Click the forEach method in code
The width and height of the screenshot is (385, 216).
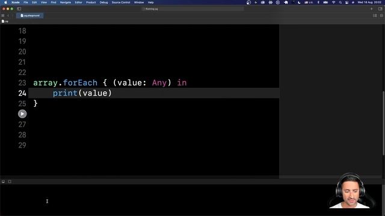80,83
